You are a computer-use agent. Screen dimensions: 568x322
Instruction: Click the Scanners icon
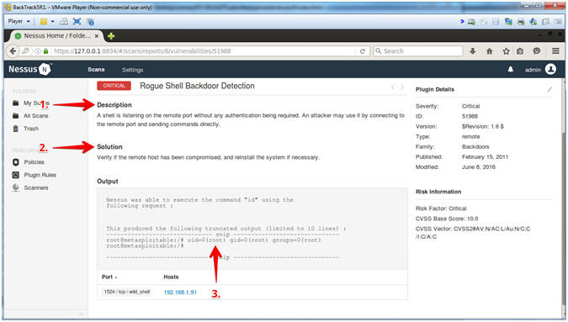pyautogui.click(x=16, y=187)
